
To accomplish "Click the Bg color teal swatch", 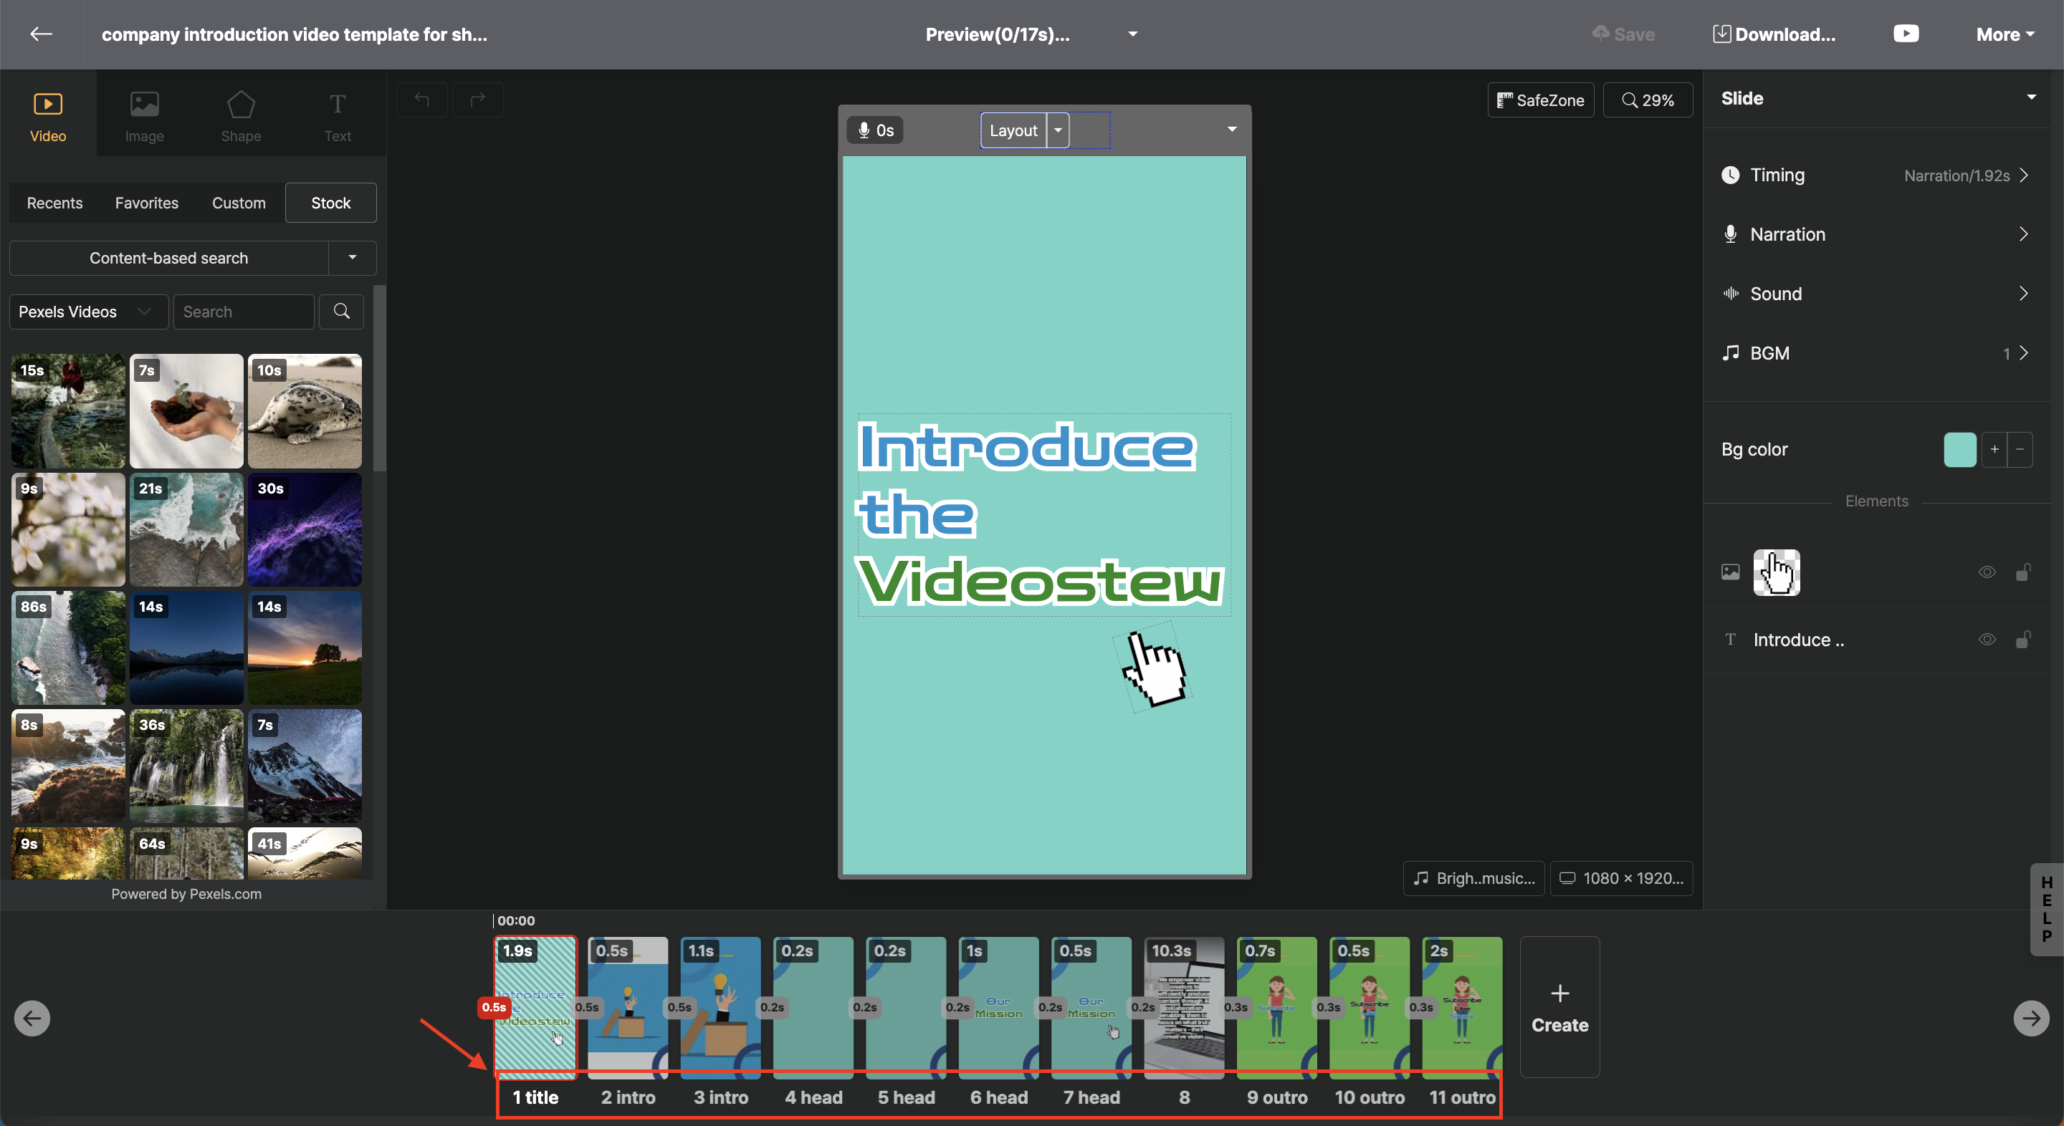I will 1961,449.
